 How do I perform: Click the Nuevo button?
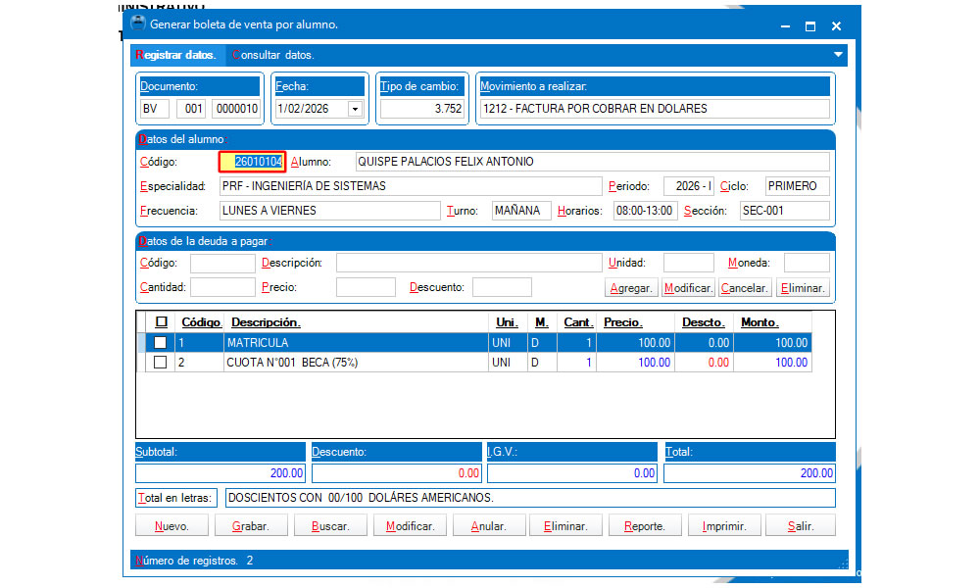pos(171,525)
